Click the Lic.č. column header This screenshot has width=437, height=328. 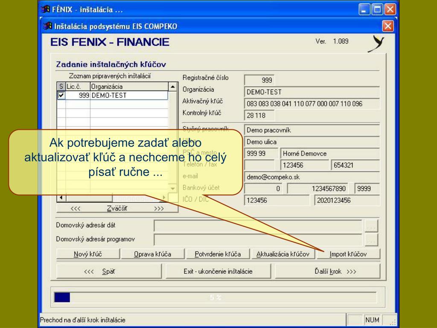click(78, 86)
